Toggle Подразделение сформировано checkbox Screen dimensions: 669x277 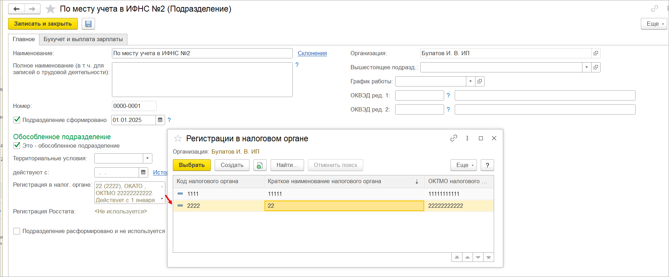tap(17, 120)
